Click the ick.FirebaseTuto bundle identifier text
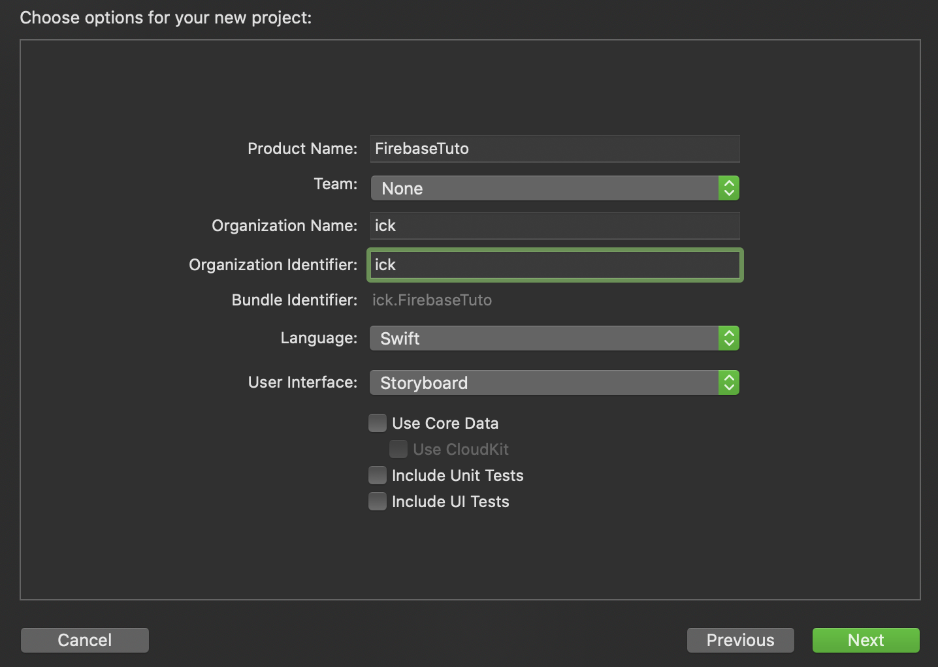 pos(432,300)
